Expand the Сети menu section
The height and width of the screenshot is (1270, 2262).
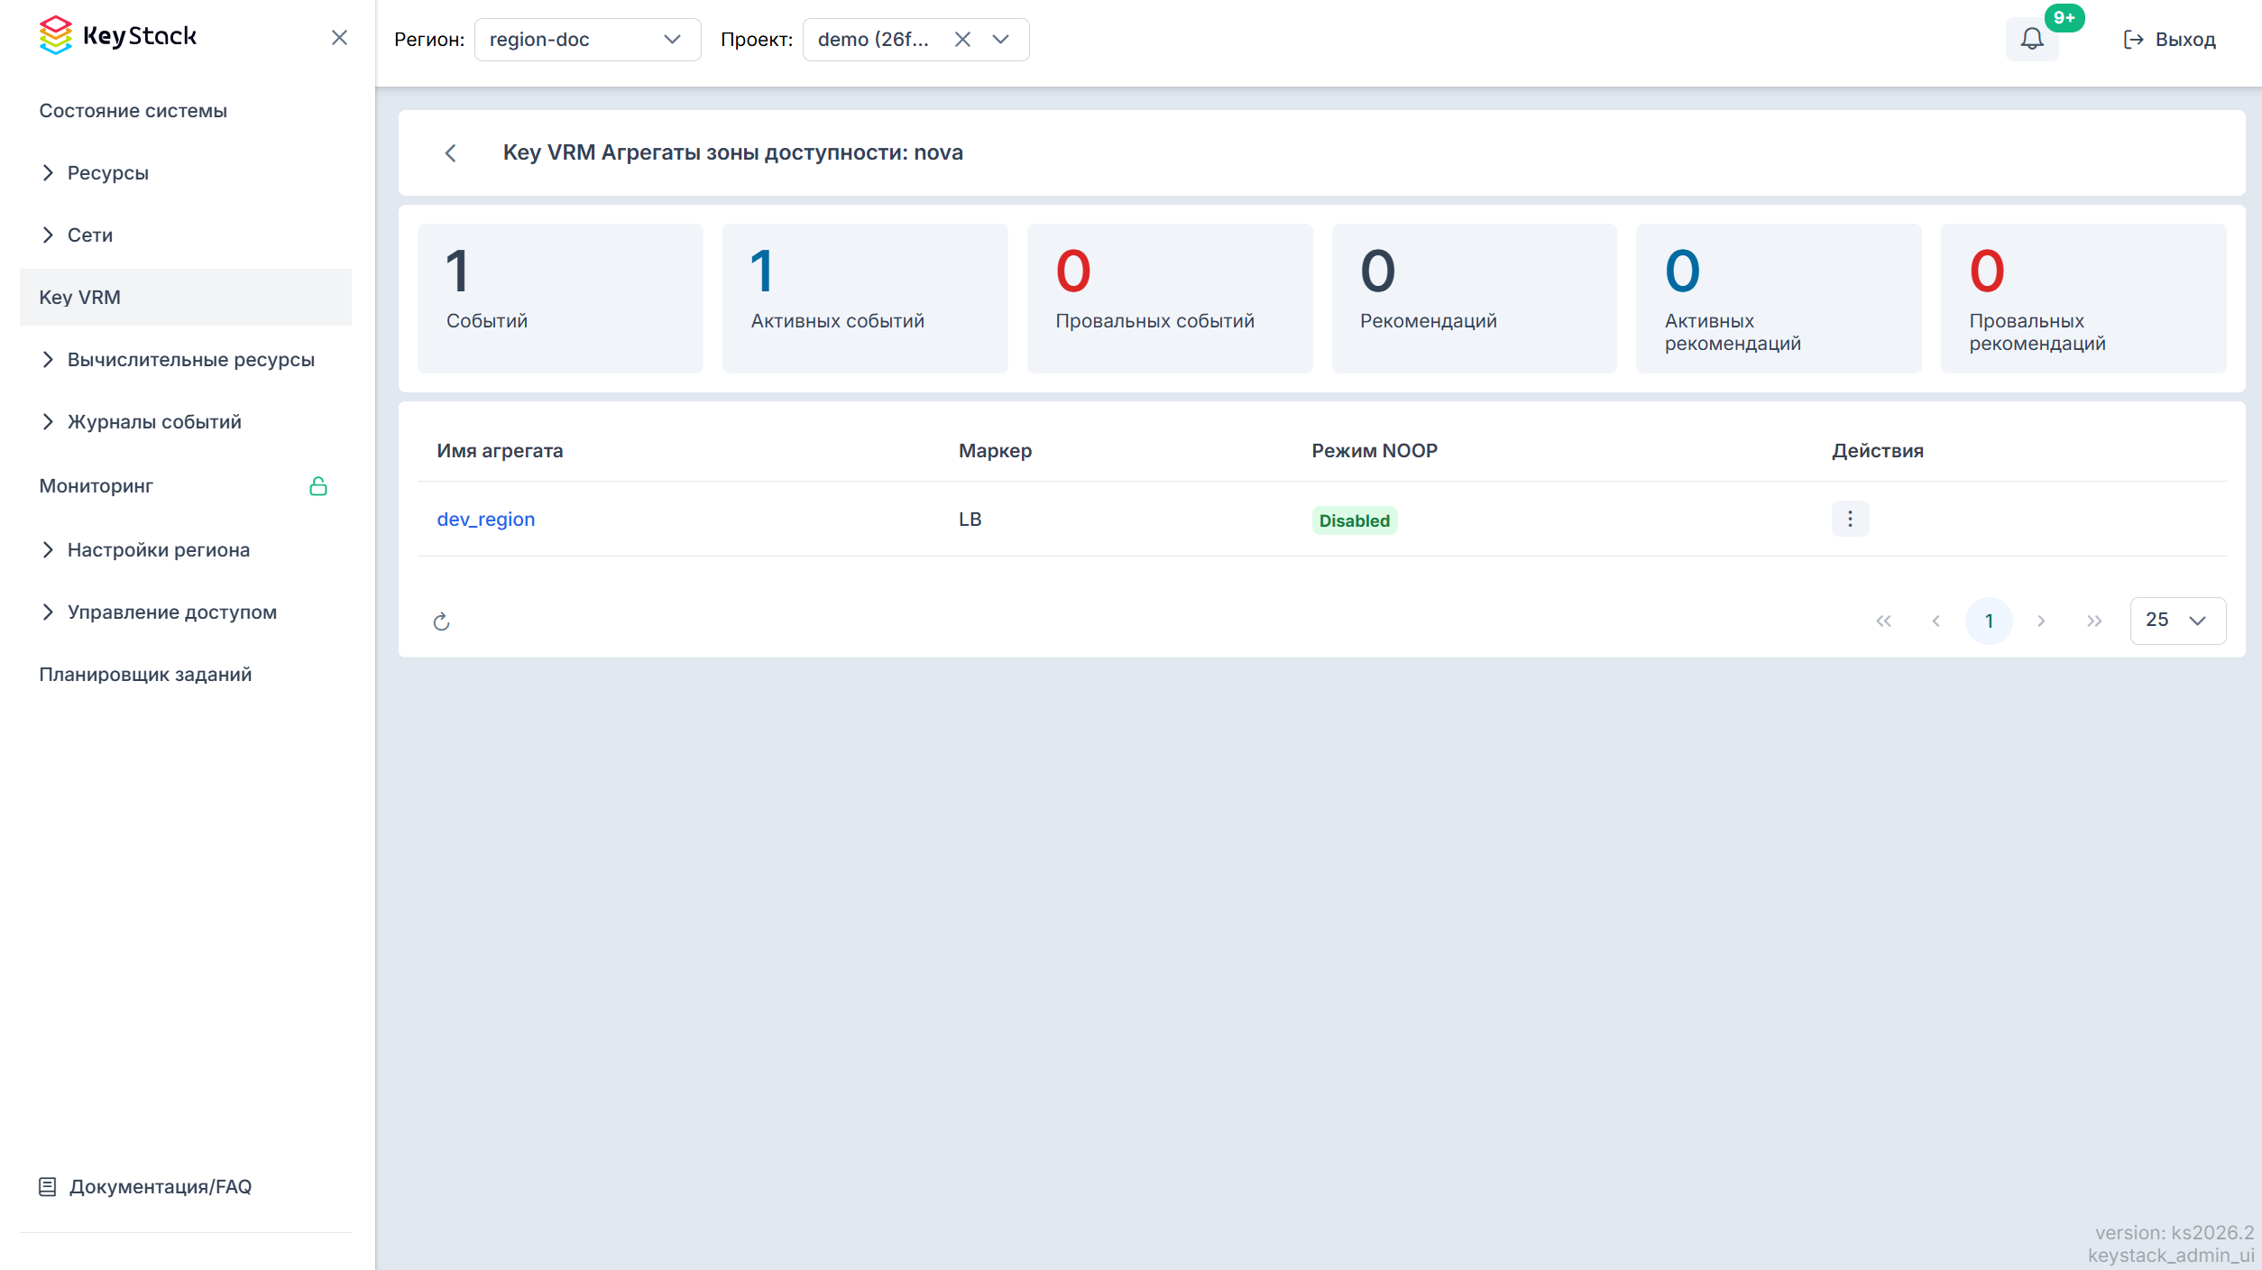click(185, 235)
